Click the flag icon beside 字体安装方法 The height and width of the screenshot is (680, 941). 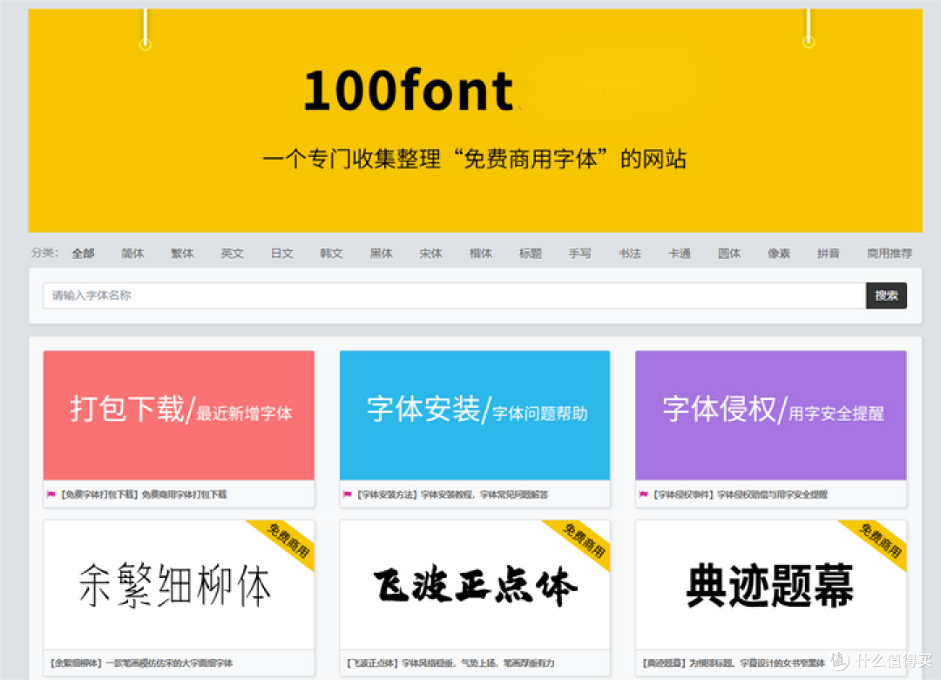347,494
